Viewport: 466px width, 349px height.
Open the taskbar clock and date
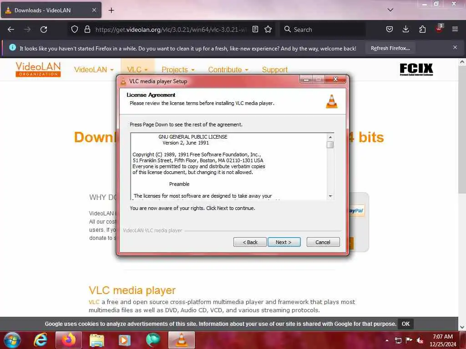click(443, 340)
